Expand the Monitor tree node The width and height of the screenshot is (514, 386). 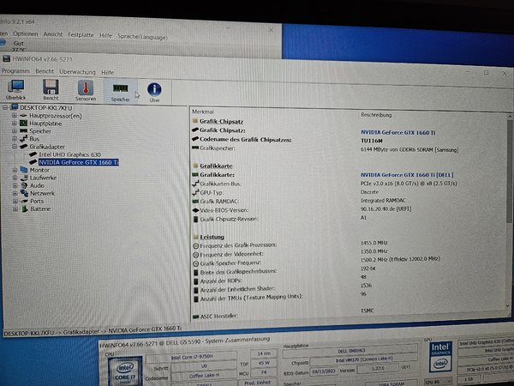(x=15, y=170)
